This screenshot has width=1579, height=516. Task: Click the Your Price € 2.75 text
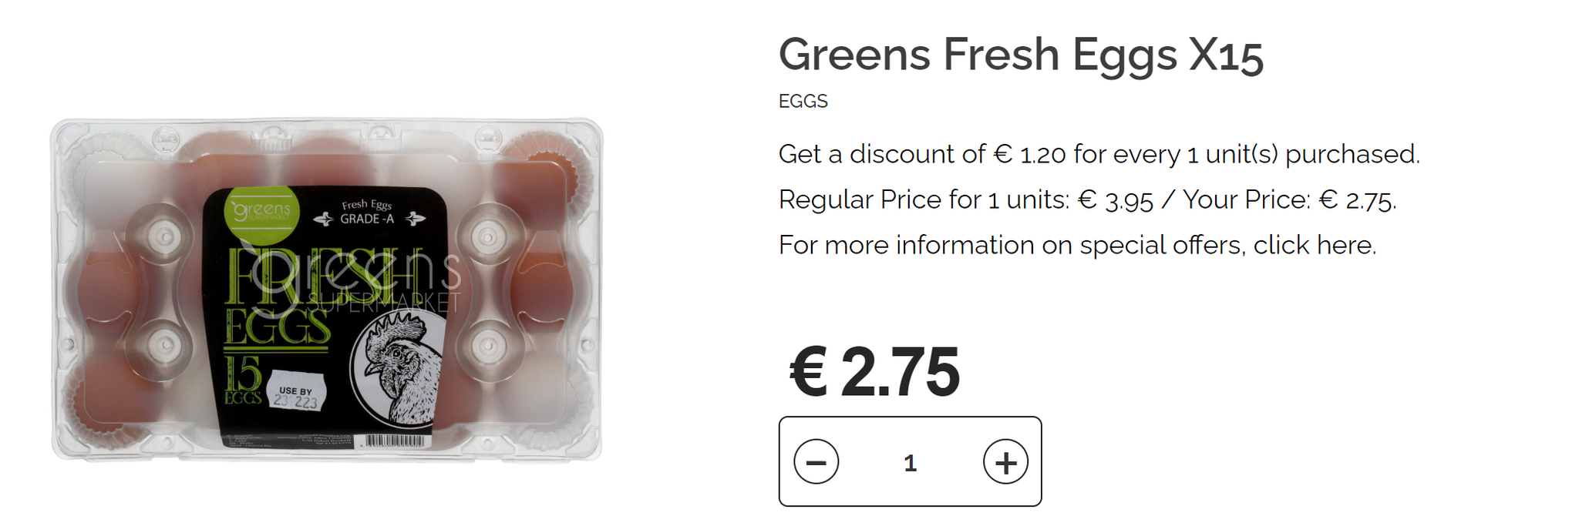(x=1289, y=200)
